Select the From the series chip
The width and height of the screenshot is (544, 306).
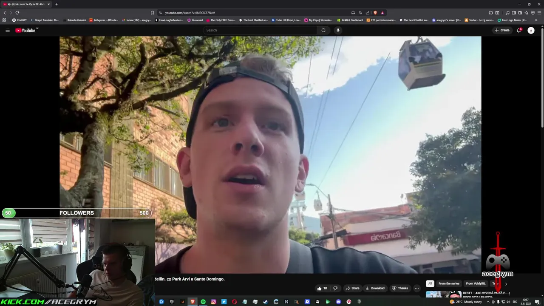[x=449, y=283]
